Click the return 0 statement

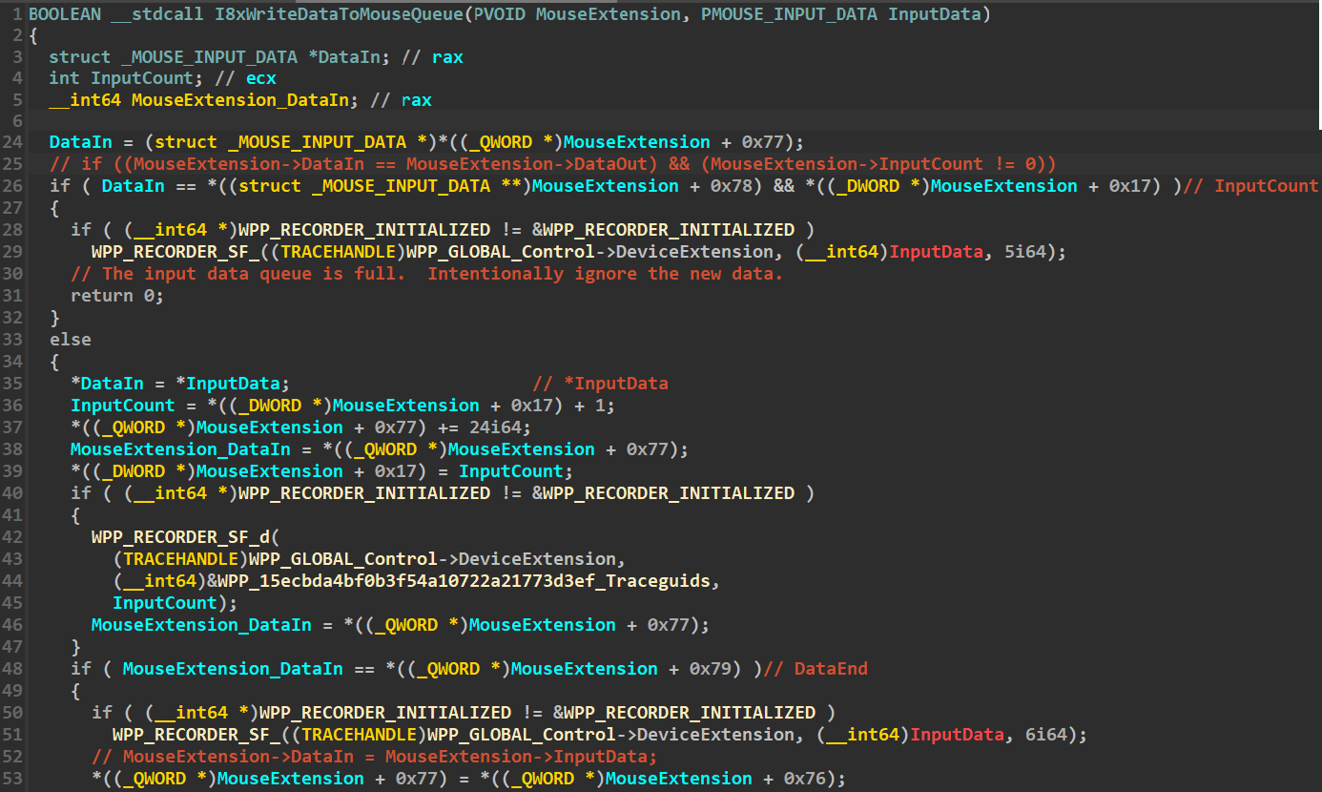pos(117,296)
